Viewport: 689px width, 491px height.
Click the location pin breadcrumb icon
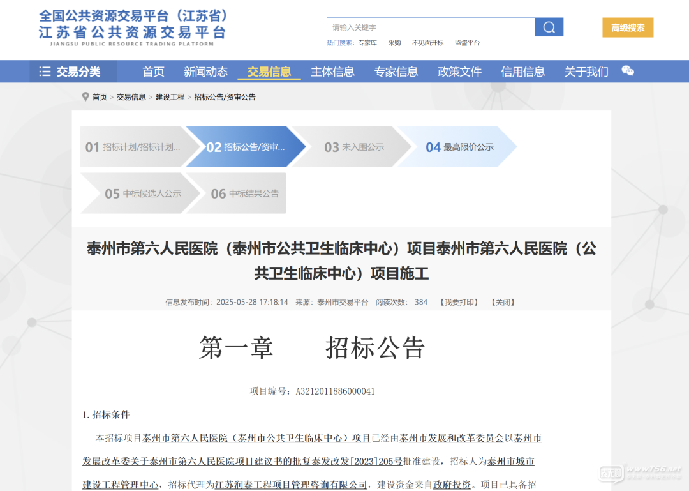pos(85,97)
